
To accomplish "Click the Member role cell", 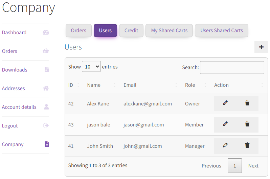I will pyautogui.click(x=194, y=125).
